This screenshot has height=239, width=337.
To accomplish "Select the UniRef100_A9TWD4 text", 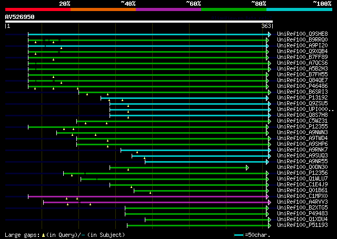I will pyautogui.click(x=302, y=138).
